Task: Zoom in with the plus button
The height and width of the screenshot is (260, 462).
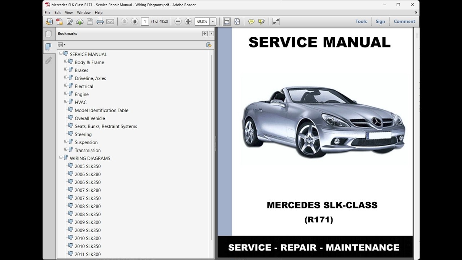Action: click(x=188, y=22)
